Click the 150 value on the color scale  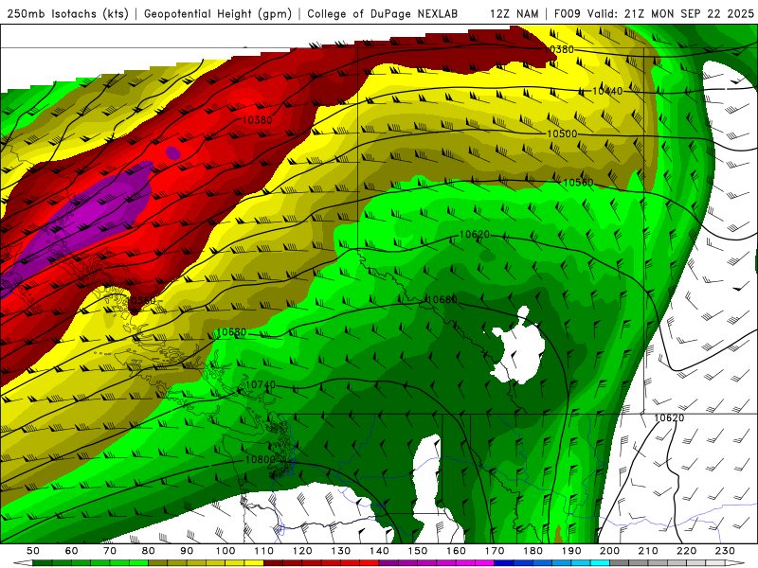click(418, 551)
